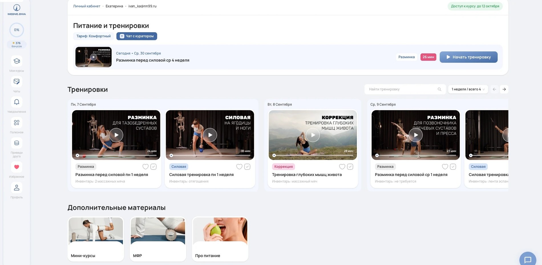Open the support chat bubble icon
542x265 pixels.
(x=528, y=260)
